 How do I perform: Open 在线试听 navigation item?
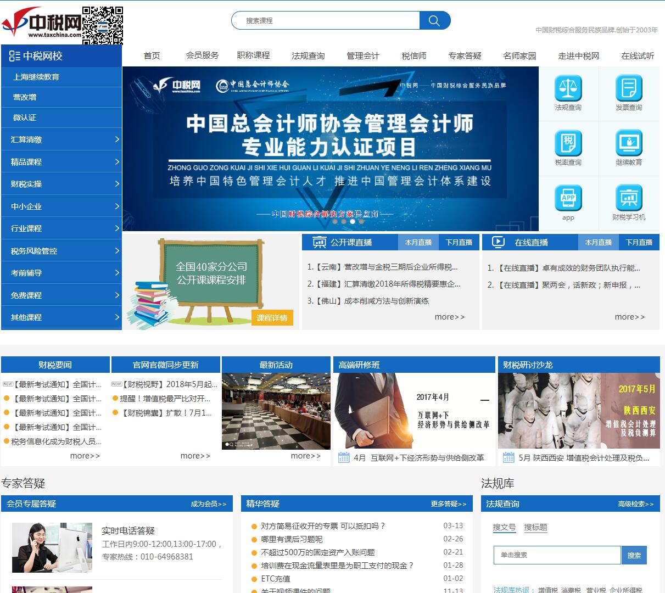coord(638,55)
